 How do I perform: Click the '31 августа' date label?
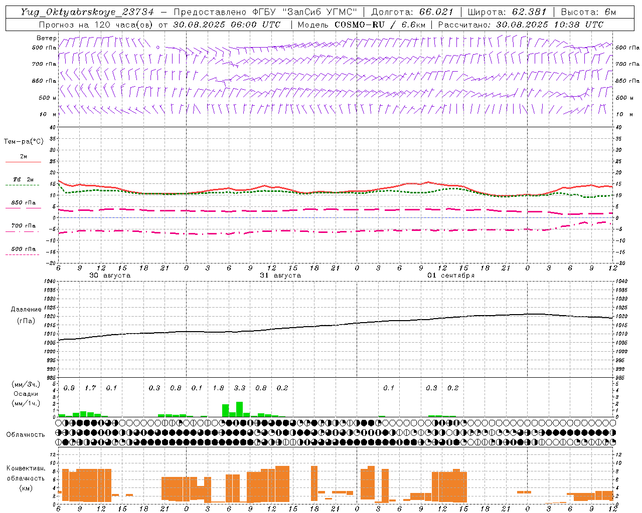[280, 276]
